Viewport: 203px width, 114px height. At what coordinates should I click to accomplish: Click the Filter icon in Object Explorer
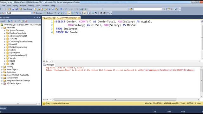click(x=19, y=21)
